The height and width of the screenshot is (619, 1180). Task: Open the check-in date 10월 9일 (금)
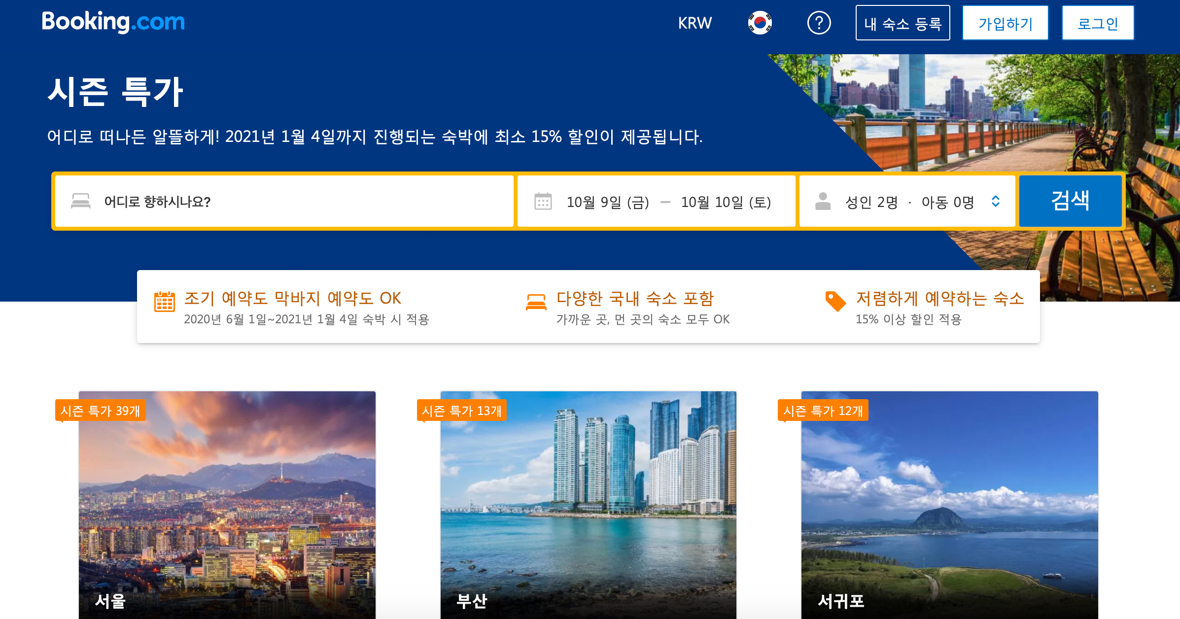(608, 202)
